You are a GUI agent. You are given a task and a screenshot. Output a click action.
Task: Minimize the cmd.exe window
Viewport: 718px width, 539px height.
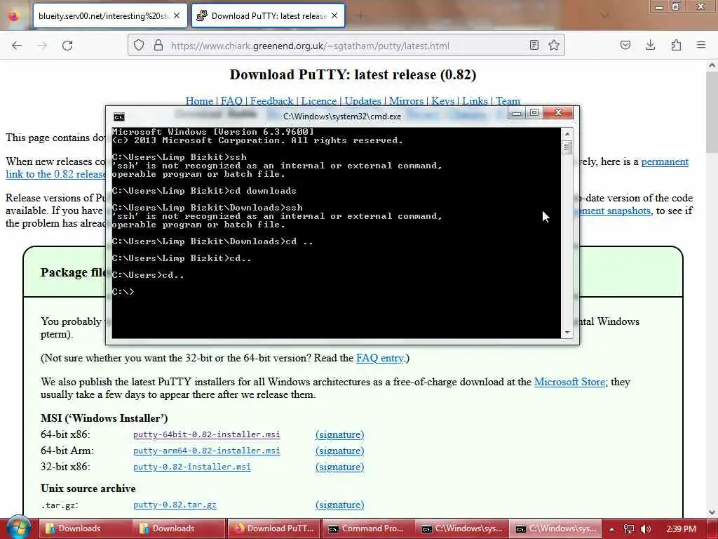(517, 113)
